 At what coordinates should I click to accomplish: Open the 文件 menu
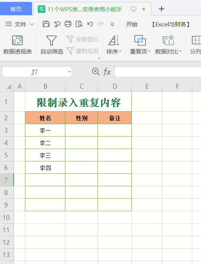pyautogui.click(x=20, y=25)
